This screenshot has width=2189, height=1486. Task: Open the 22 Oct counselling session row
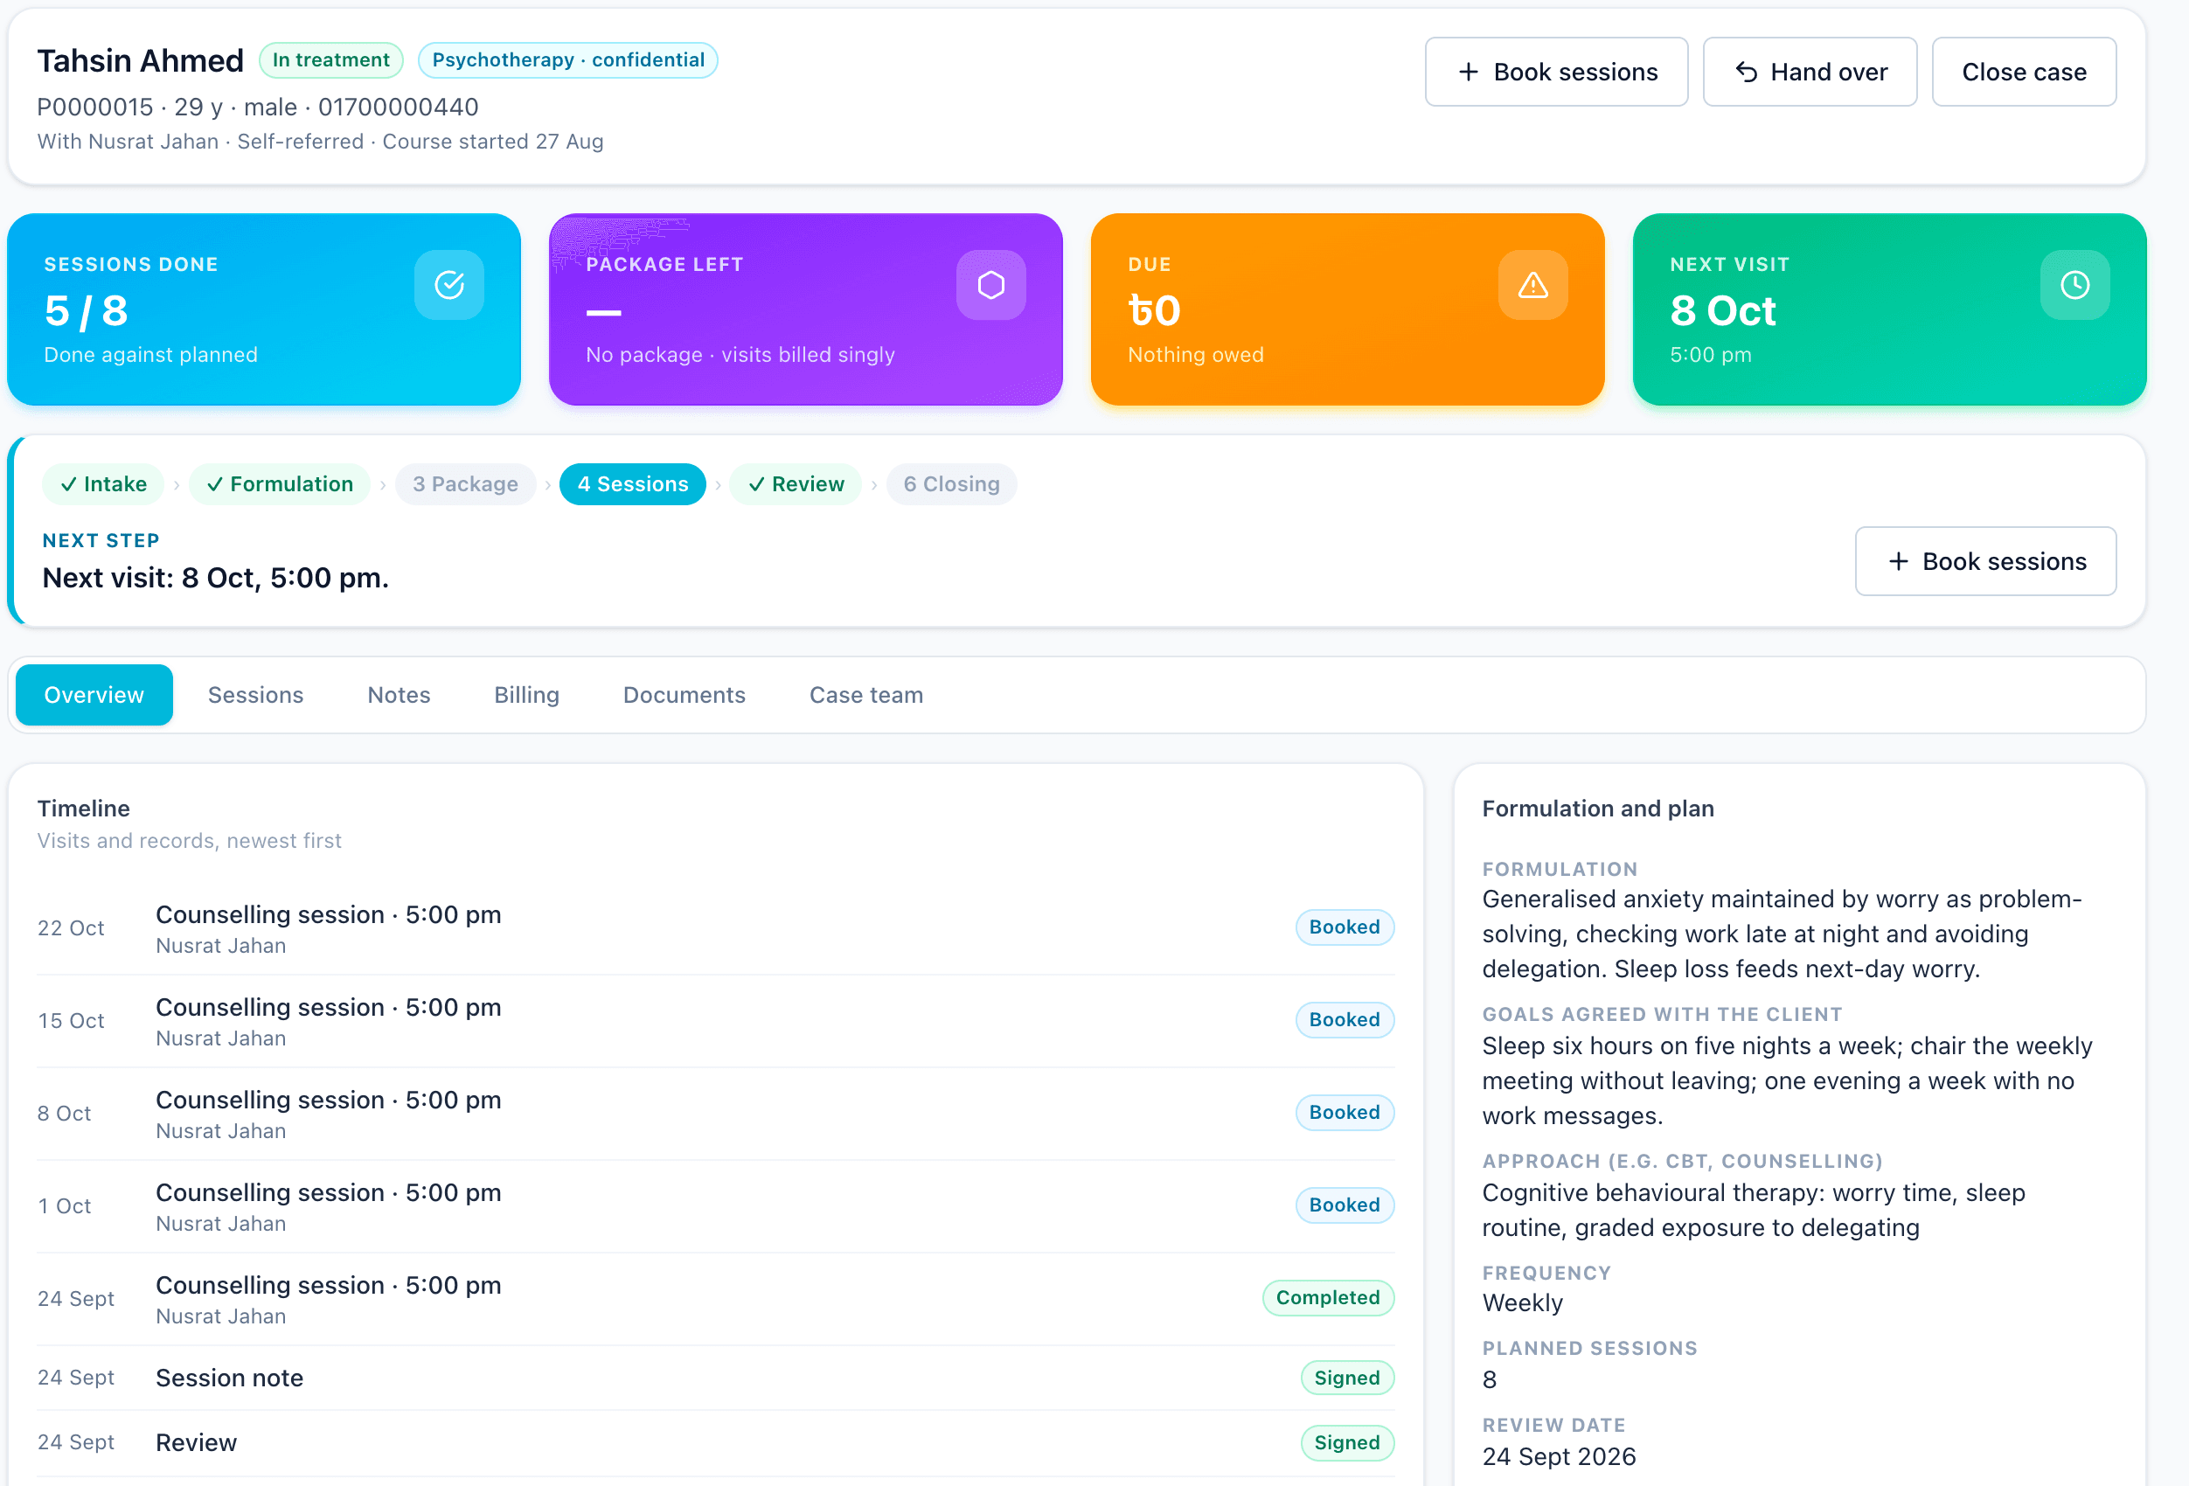(x=716, y=928)
